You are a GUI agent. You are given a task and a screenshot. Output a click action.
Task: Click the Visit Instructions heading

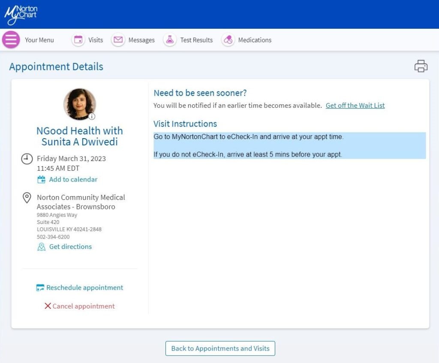point(185,124)
